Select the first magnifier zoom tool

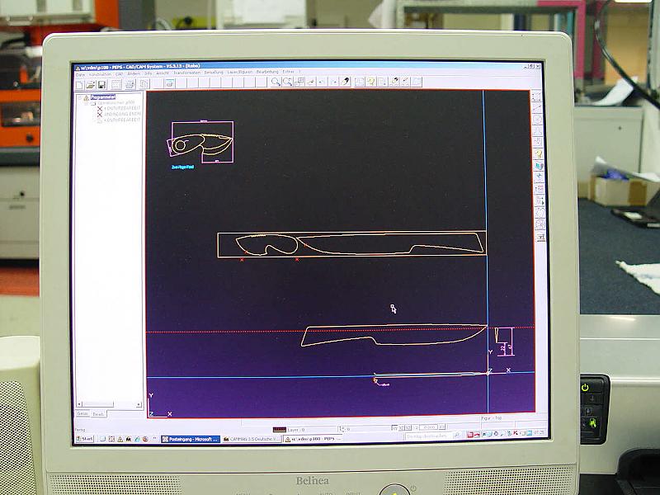[276, 82]
